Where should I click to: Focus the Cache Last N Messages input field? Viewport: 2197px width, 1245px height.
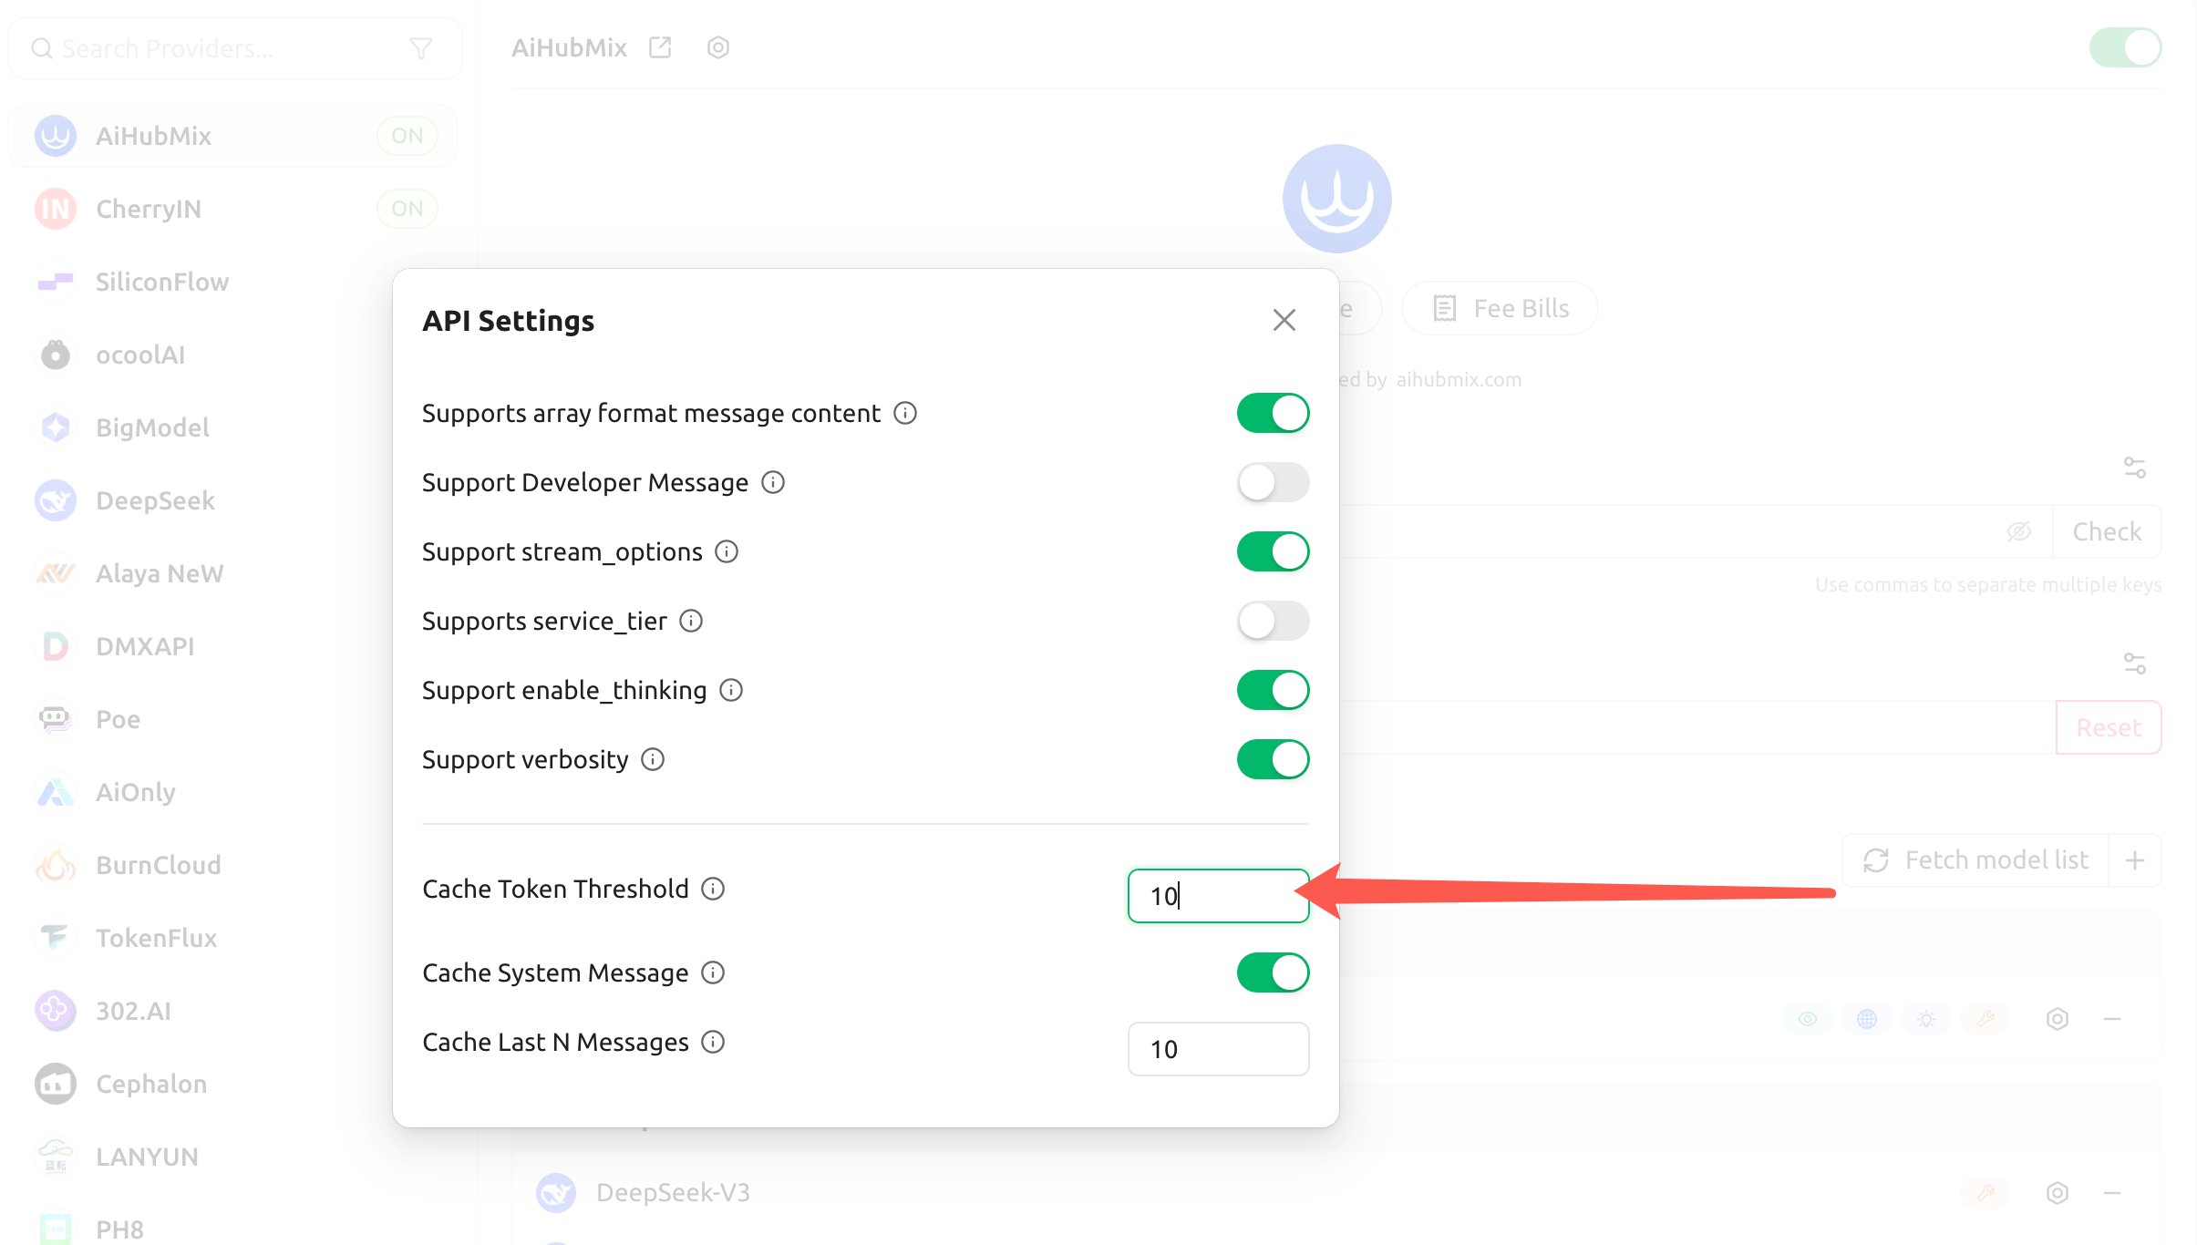pyautogui.click(x=1218, y=1049)
